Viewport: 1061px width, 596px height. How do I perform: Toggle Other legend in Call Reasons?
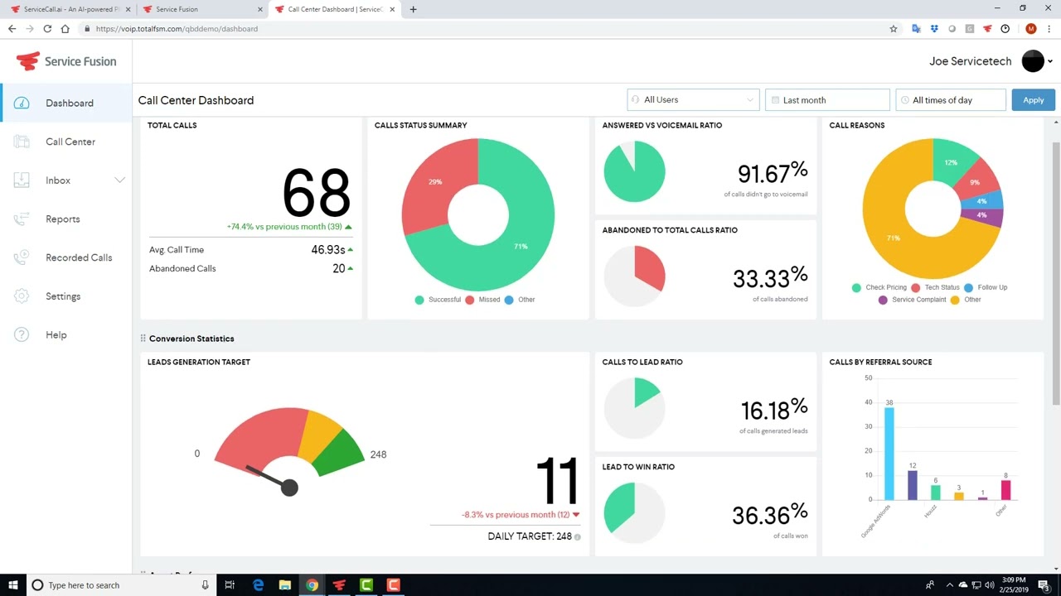pyautogui.click(x=966, y=300)
